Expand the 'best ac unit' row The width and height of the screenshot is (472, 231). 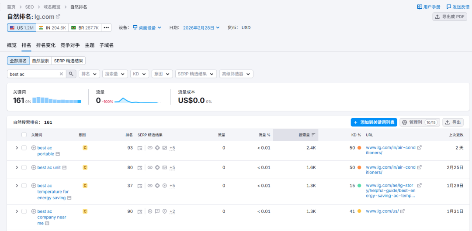pos(17,167)
